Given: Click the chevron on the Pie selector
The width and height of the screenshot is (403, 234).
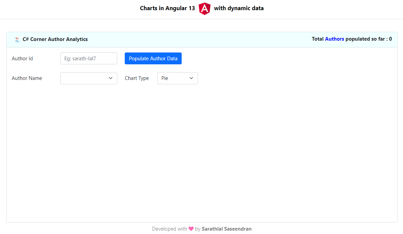Looking at the screenshot, I should point(192,78).
